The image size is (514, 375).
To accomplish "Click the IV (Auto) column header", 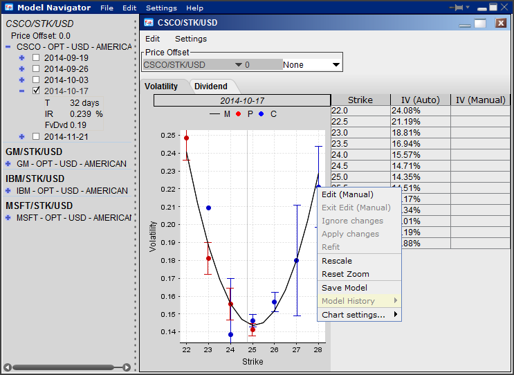I will 420,100.
